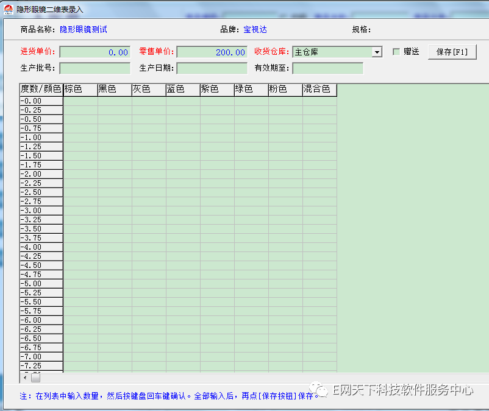Enable the 赠送 checkbox

tap(396, 52)
